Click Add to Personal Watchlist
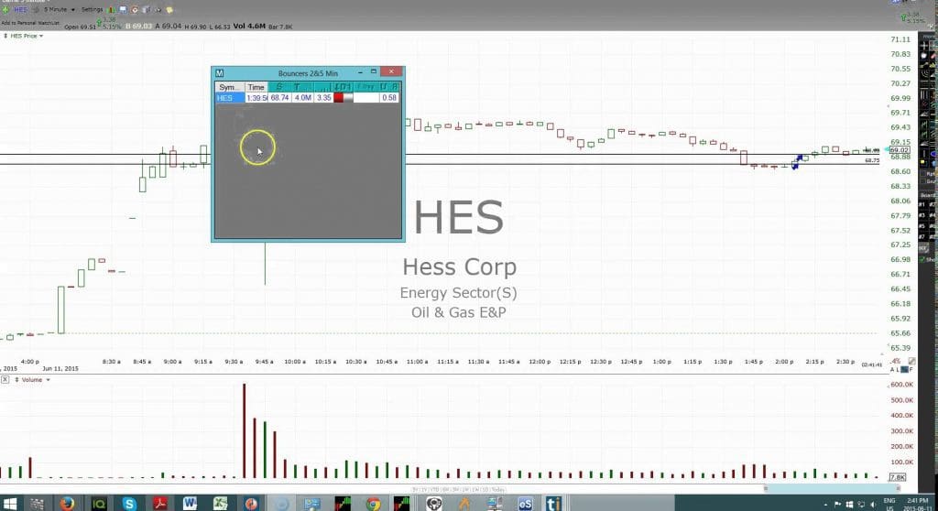The image size is (938, 511). (x=30, y=23)
